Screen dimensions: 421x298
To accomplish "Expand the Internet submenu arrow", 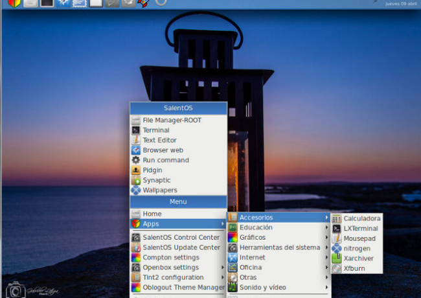I will click(327, 257).
